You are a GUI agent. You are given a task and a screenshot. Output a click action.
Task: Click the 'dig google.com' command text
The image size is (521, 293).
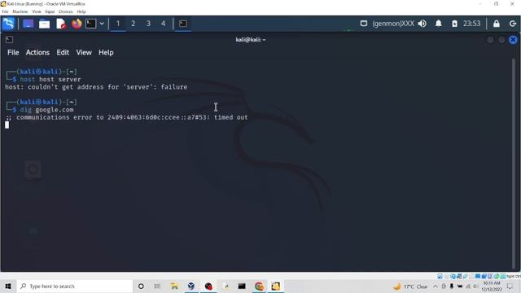coord(47,110)
